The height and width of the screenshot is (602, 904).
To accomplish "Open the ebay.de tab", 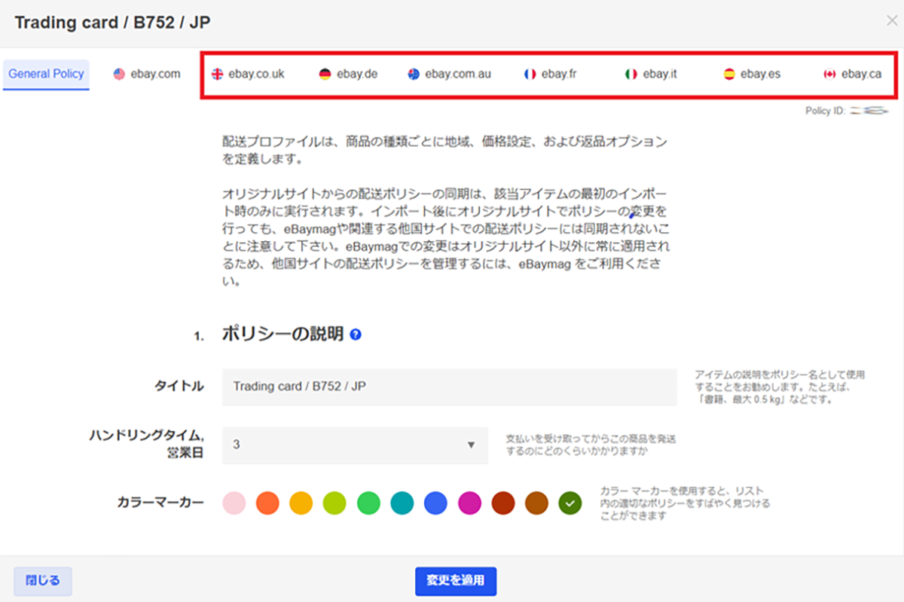I will 348,74.
